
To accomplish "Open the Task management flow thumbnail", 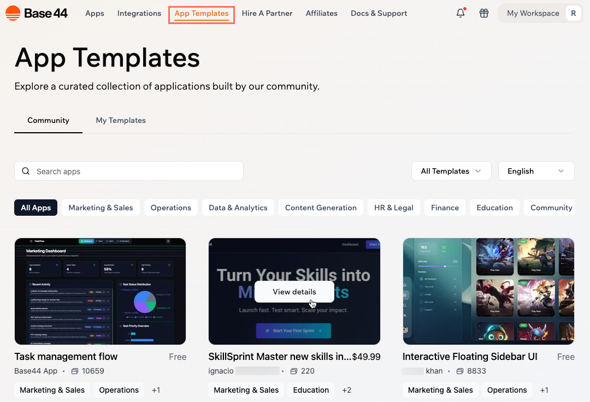I will [100, 291].
